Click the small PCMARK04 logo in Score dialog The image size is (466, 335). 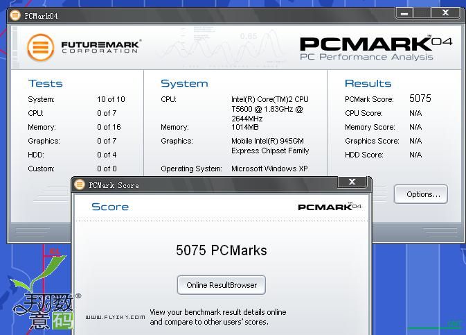coord(330,207)
